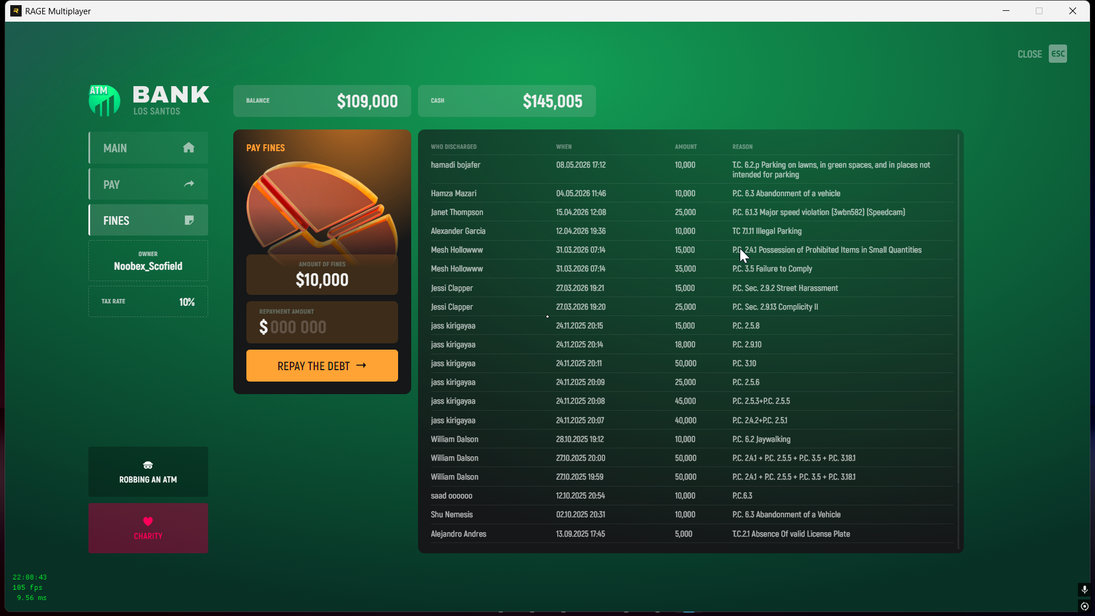Click the Reason column header
Image resolution: width=1095 pixels, height=616 pixels.
pyautogui.click(x=742, y=147)
